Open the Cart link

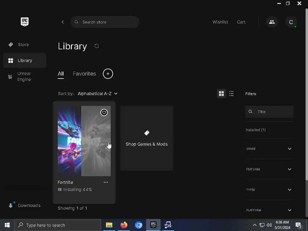(x=241, y=22)
